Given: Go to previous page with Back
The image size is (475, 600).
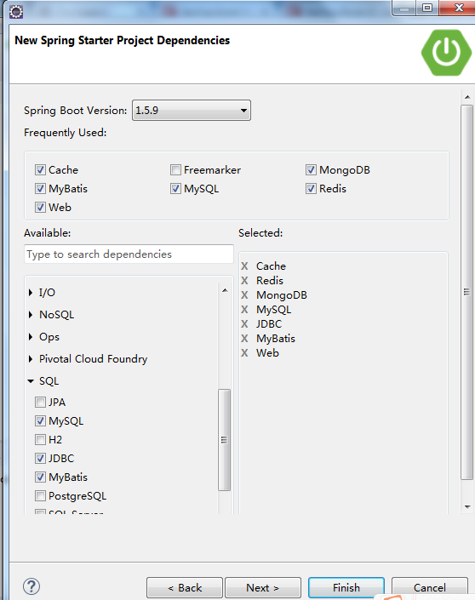Looking at the screenshot, I should pyautogui.click(x=185, y=587).
